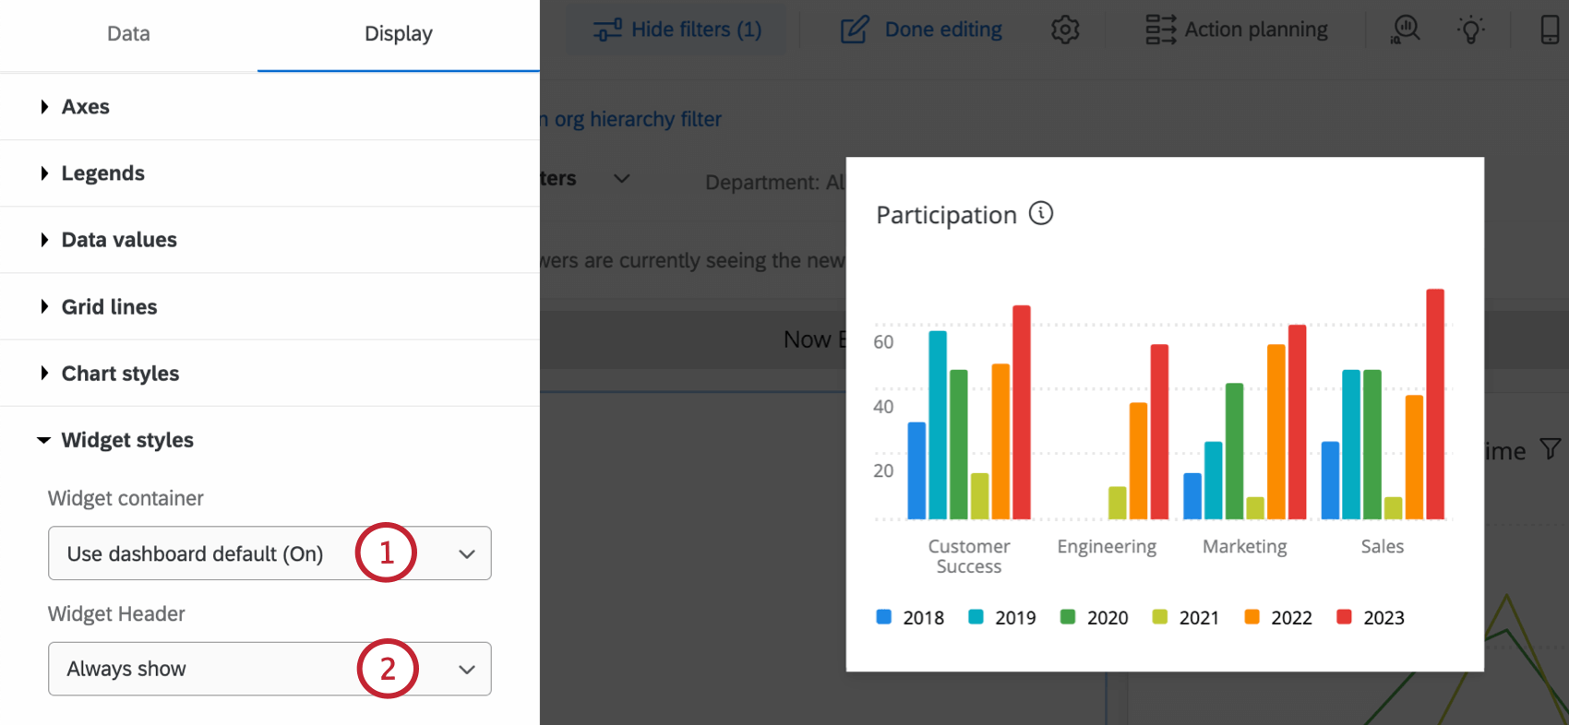This screenshot has width=1569, height=725.
Task: Click the 2022 orange legend swatch
Action: click(1252, 617)
